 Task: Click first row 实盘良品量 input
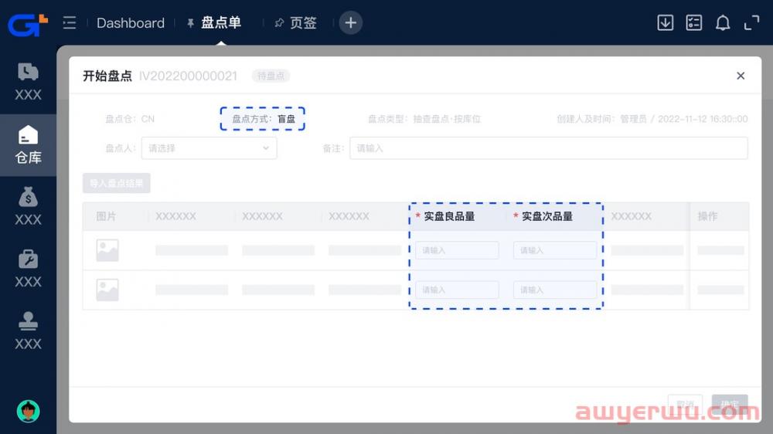457,250
